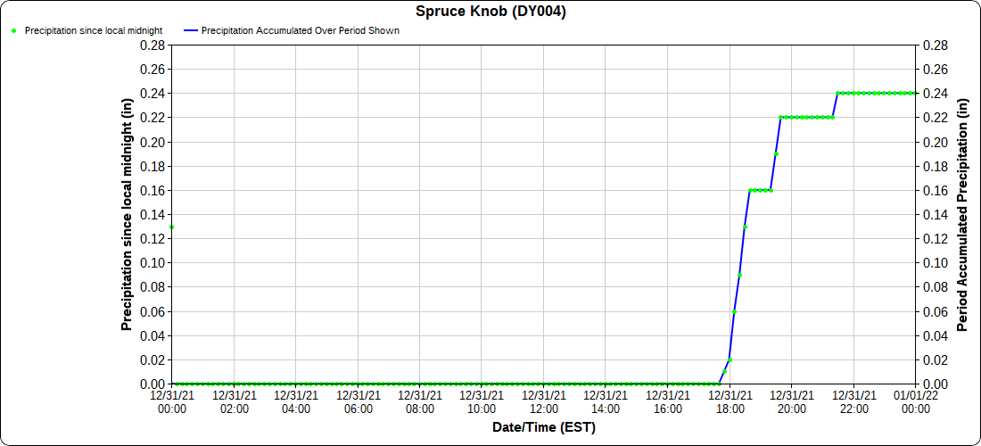Image resolution: width=981 pixels, height=446 pixels.
Task: Select the 0.22 plateau segment of the line
Action: (x=807, y=117)
